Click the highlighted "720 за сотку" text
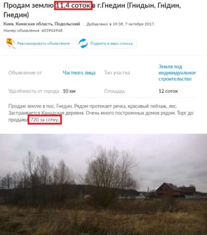This screenshot has width=207, height=235. pyautogui.click(x=45, y=120)
